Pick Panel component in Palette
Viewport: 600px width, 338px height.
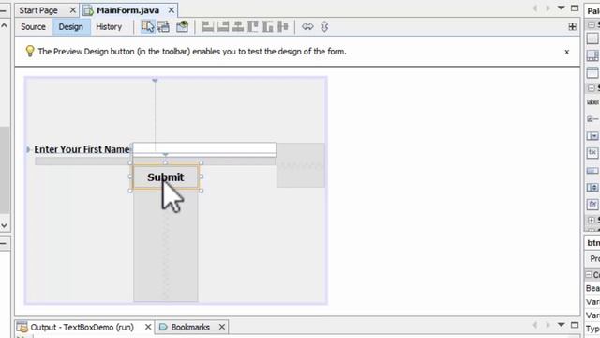[592, 38]
